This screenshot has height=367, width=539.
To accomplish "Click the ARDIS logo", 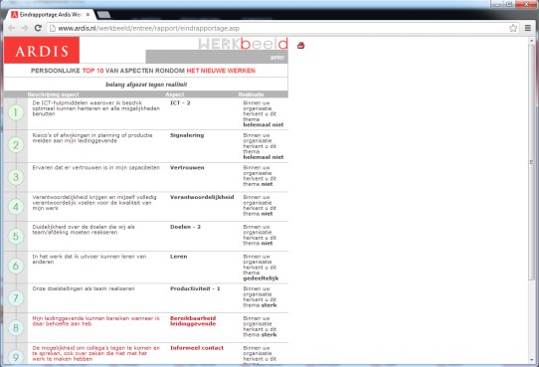I will 42,50.
